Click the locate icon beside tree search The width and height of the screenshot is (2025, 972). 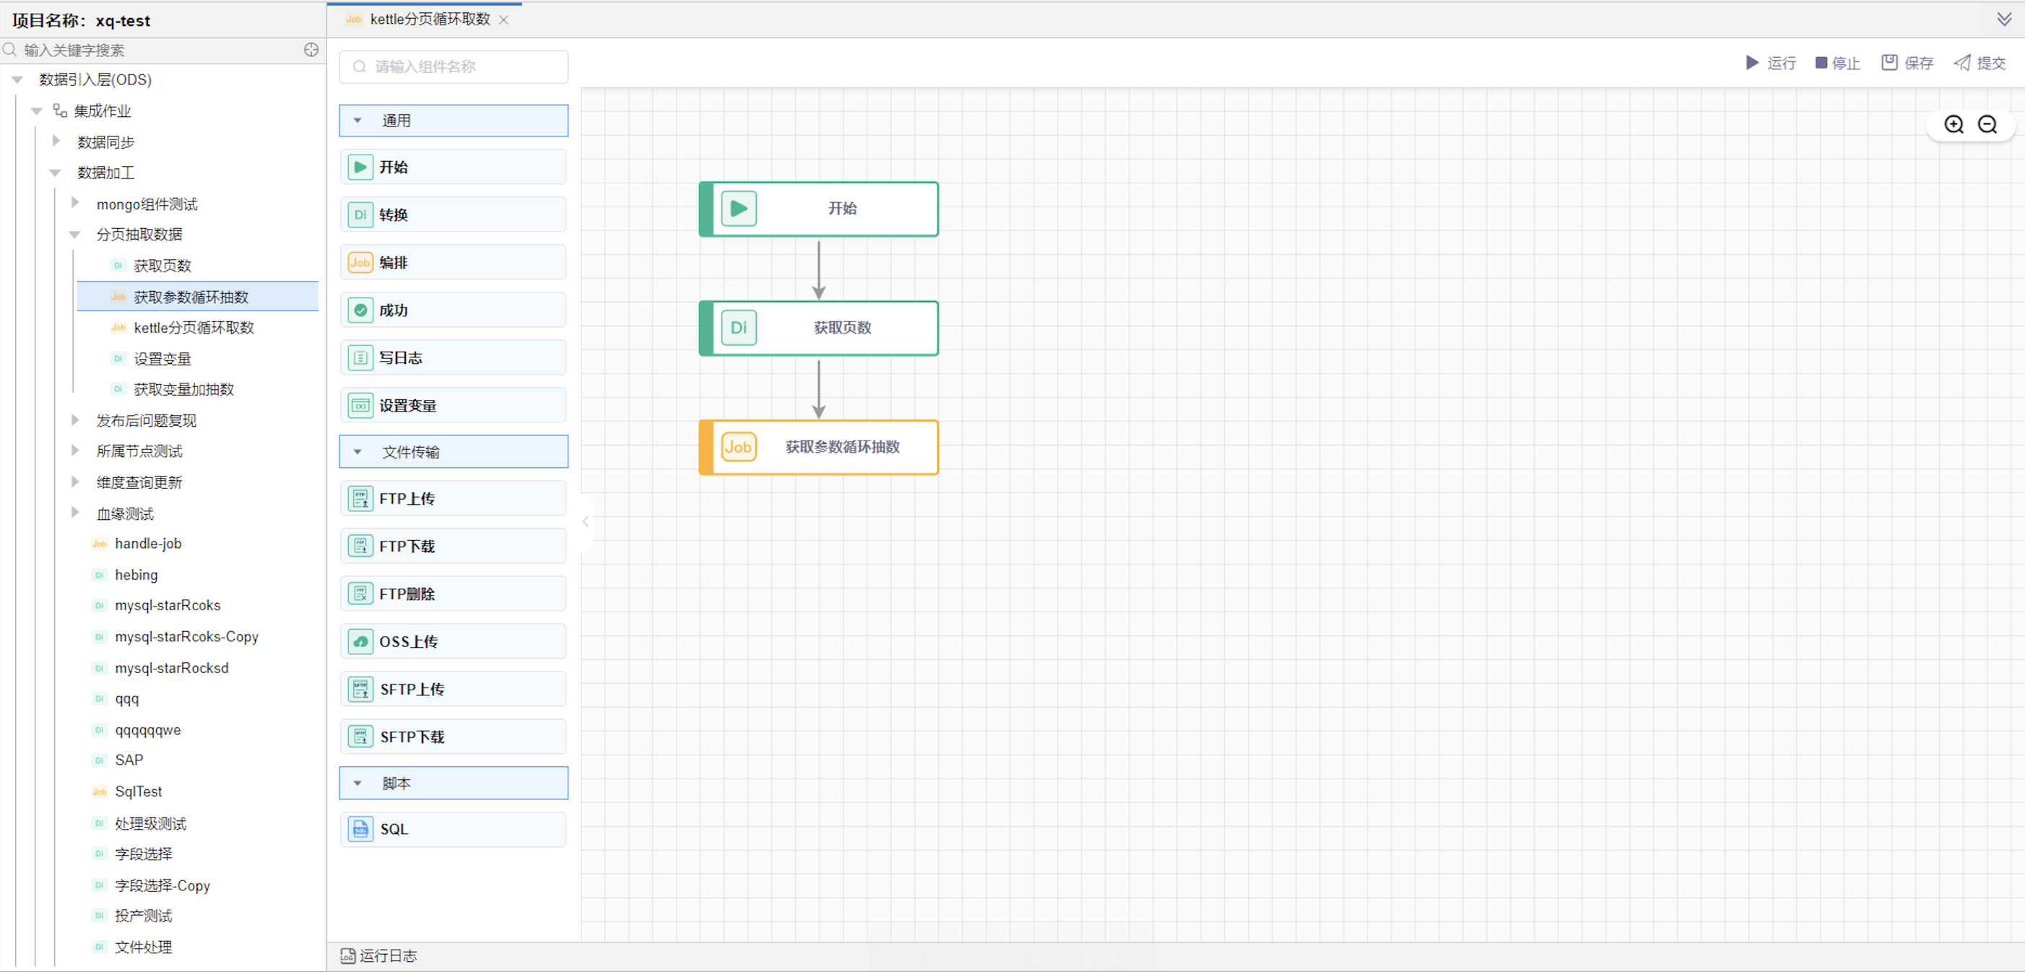tap(311, 50)
